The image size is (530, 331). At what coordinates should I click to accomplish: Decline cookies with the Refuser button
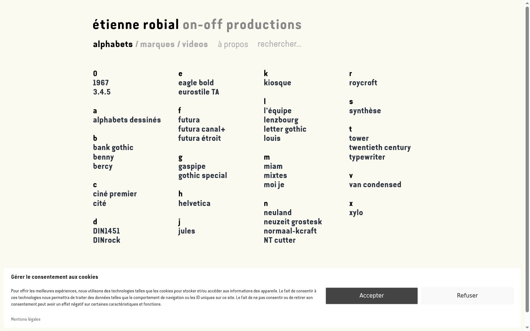(x=467, y=296)
